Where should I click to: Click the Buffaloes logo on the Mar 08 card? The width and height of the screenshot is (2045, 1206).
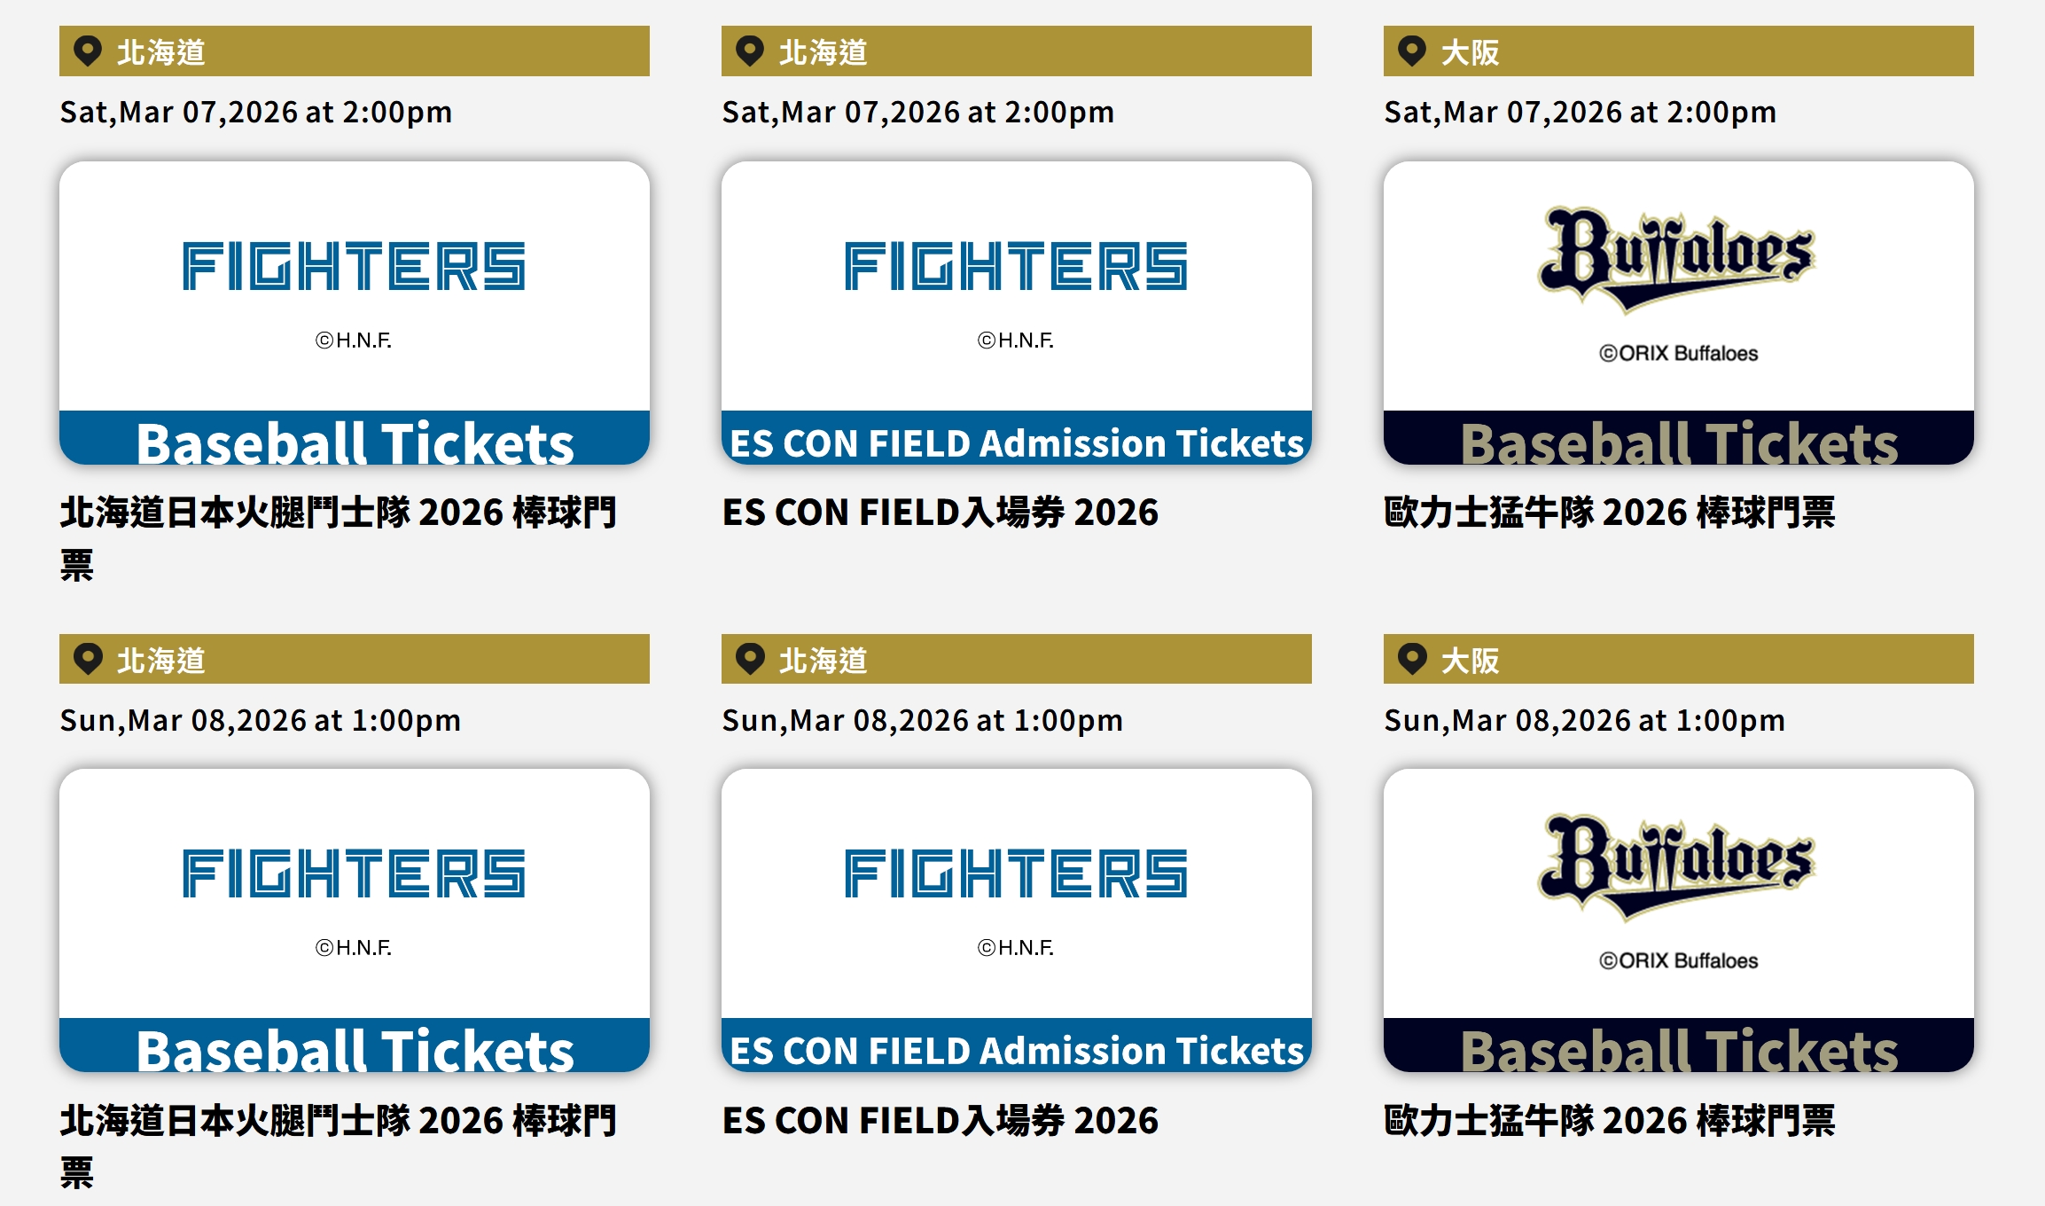pos(1677,866)
